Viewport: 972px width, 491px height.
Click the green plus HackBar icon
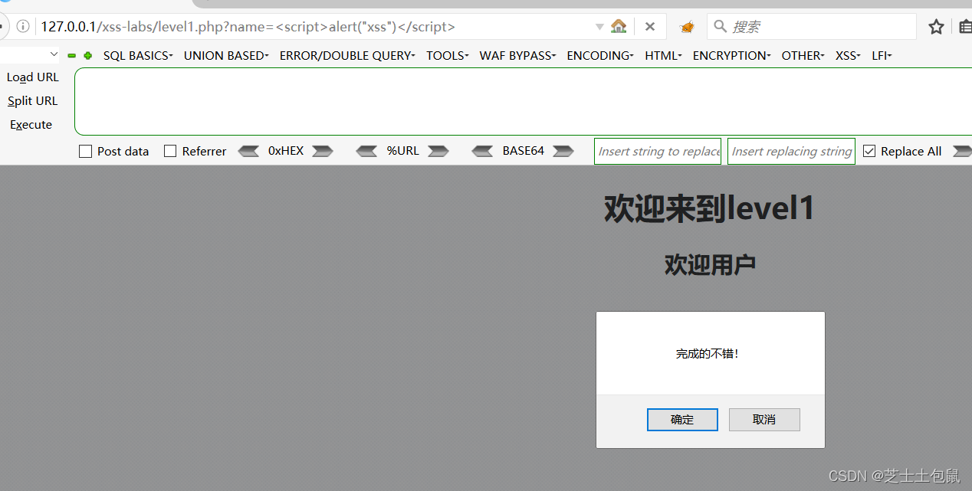(87, 55)
